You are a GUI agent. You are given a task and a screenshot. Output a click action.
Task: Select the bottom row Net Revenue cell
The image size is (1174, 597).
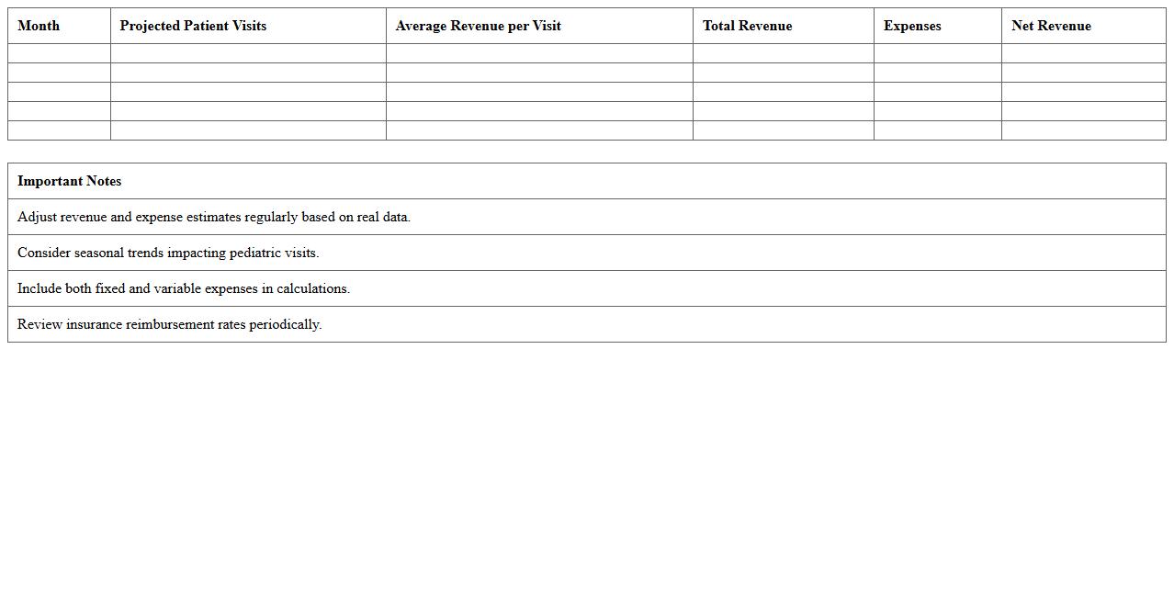pyautogui.click(x=1084, y=130)
